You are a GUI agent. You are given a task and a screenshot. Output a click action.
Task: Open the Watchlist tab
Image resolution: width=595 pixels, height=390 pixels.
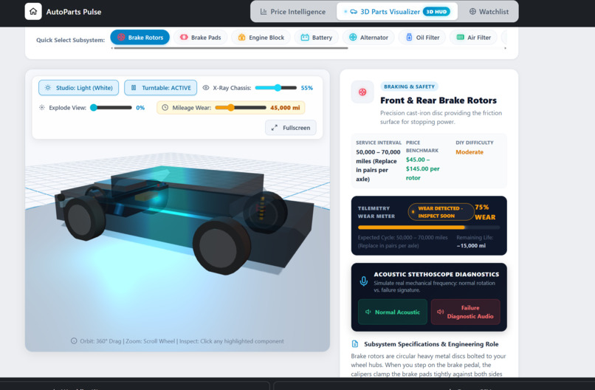tap(489, 12)
